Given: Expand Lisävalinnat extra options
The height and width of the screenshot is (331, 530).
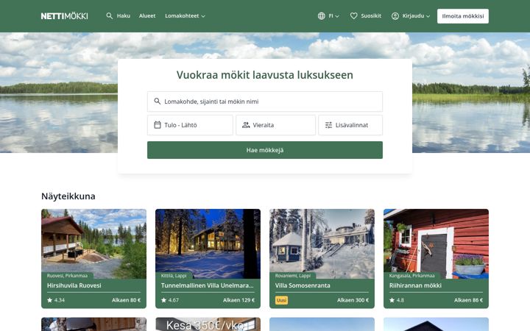Looking at the screenshot, I should coord(350,125).
